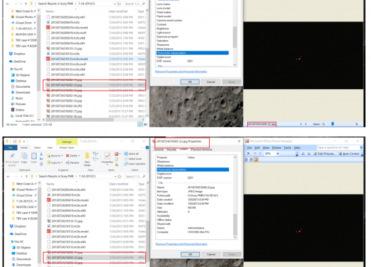This screenshot has height=267, width=371.
Task: Click the Auto Correct button
Action: 349,154
